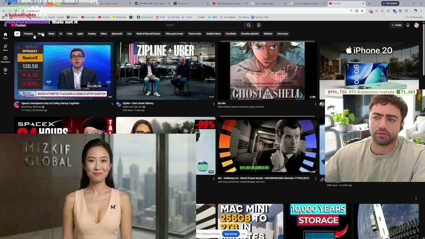Play the Zipline + Uber video thumbnail
Viewport: 425px width, 239px height.
(166, 70)
